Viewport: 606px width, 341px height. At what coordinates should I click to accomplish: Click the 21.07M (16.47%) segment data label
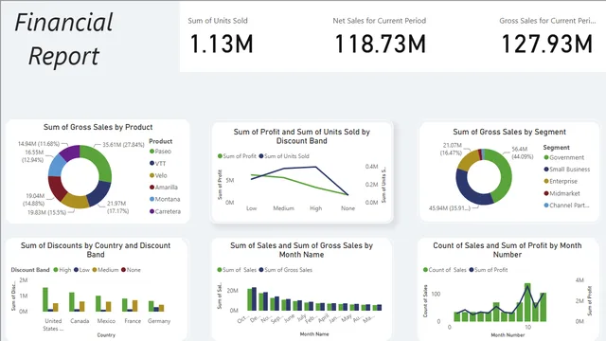(x=452, y=149)
